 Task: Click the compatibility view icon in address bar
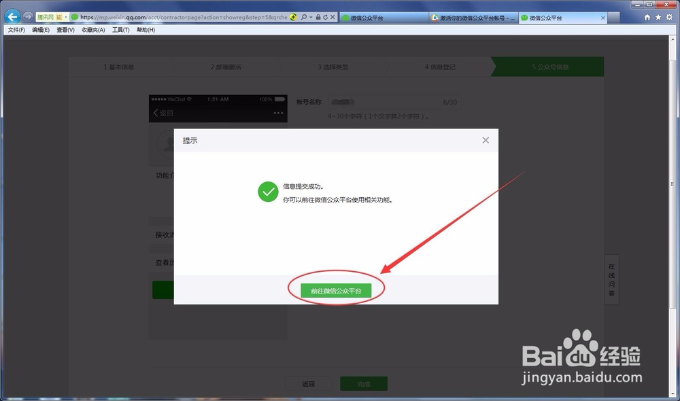pyautogui.click(x=294, y=17)
